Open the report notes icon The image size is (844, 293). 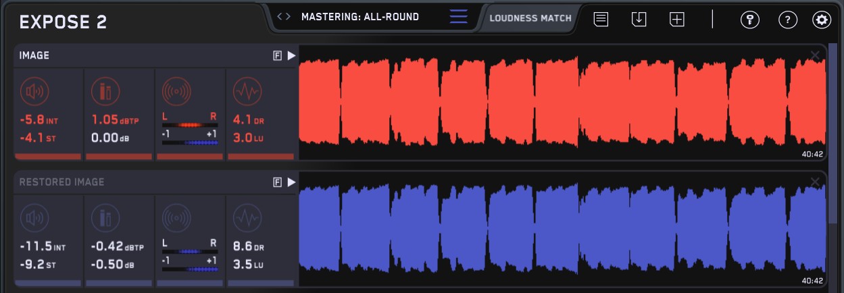pos(601,20)
